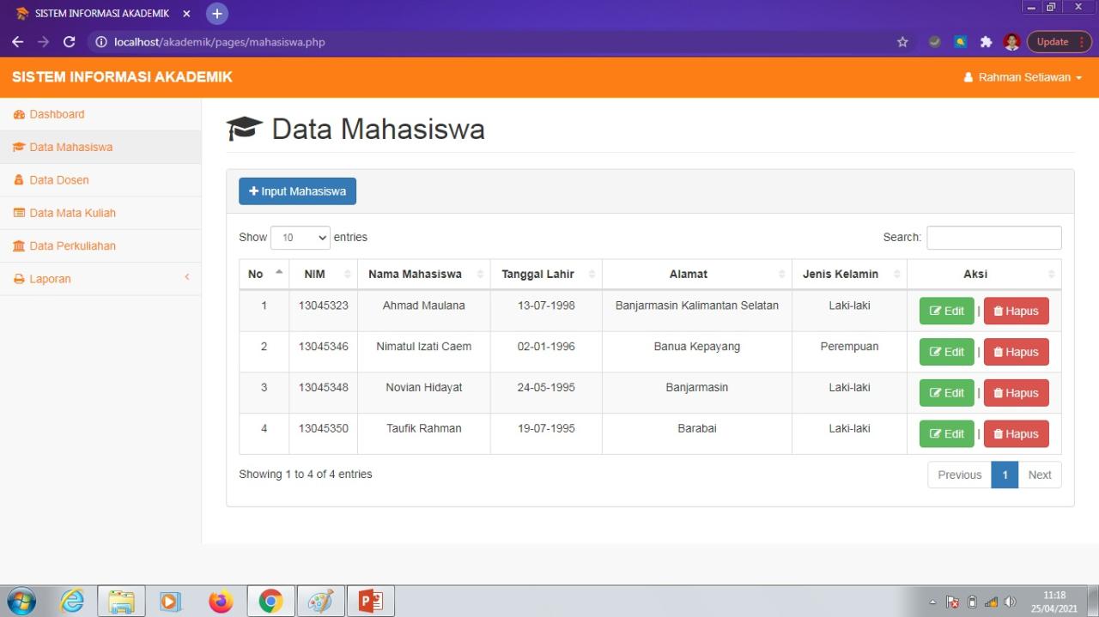Click the Input Mahasiswa button

point(297,191)
